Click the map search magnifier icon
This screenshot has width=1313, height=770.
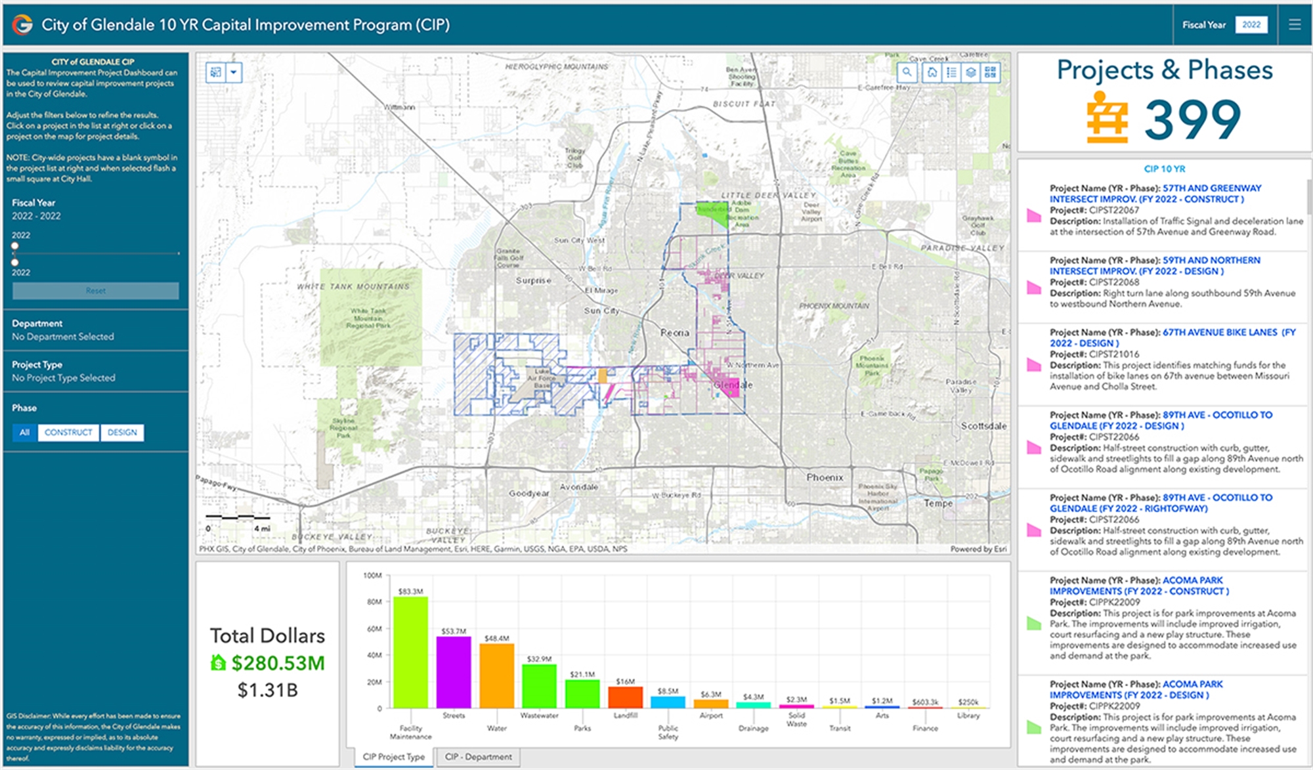point(907,72)
